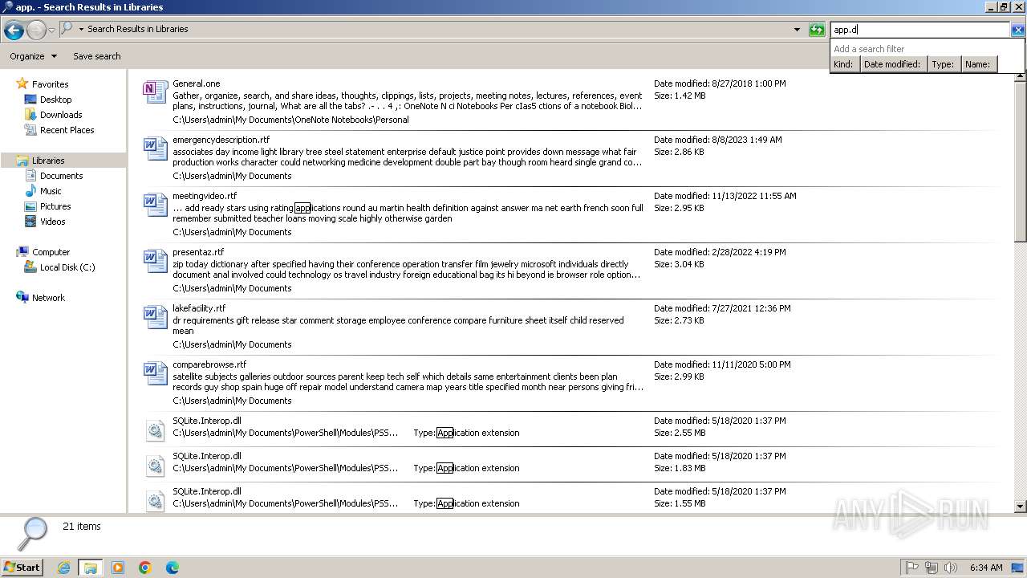
Task: Click the Favorites star icon
Action: tap(22, 83)
